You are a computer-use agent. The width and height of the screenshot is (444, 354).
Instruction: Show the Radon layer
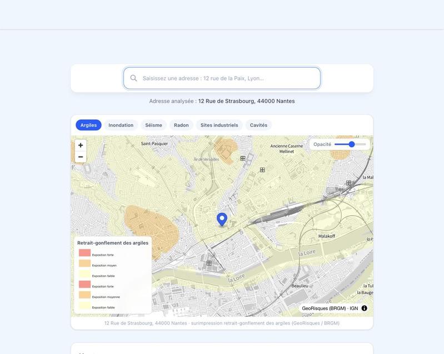(x=181, y=125)
